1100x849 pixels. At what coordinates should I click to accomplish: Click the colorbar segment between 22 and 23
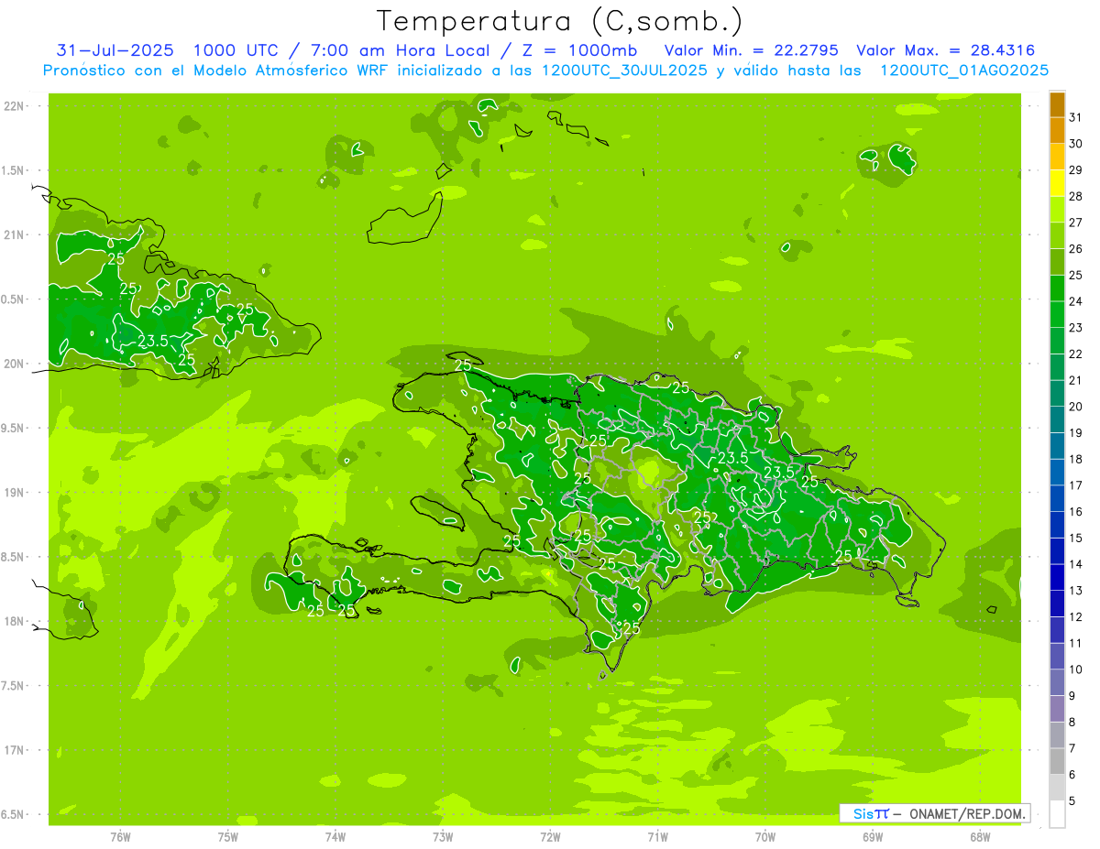tap(1057, 341)
